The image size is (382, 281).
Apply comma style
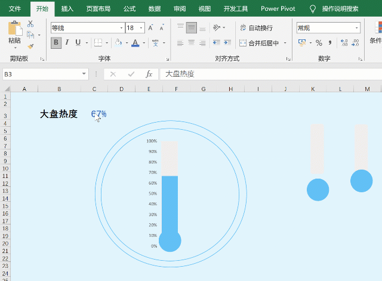click(330, 43)
